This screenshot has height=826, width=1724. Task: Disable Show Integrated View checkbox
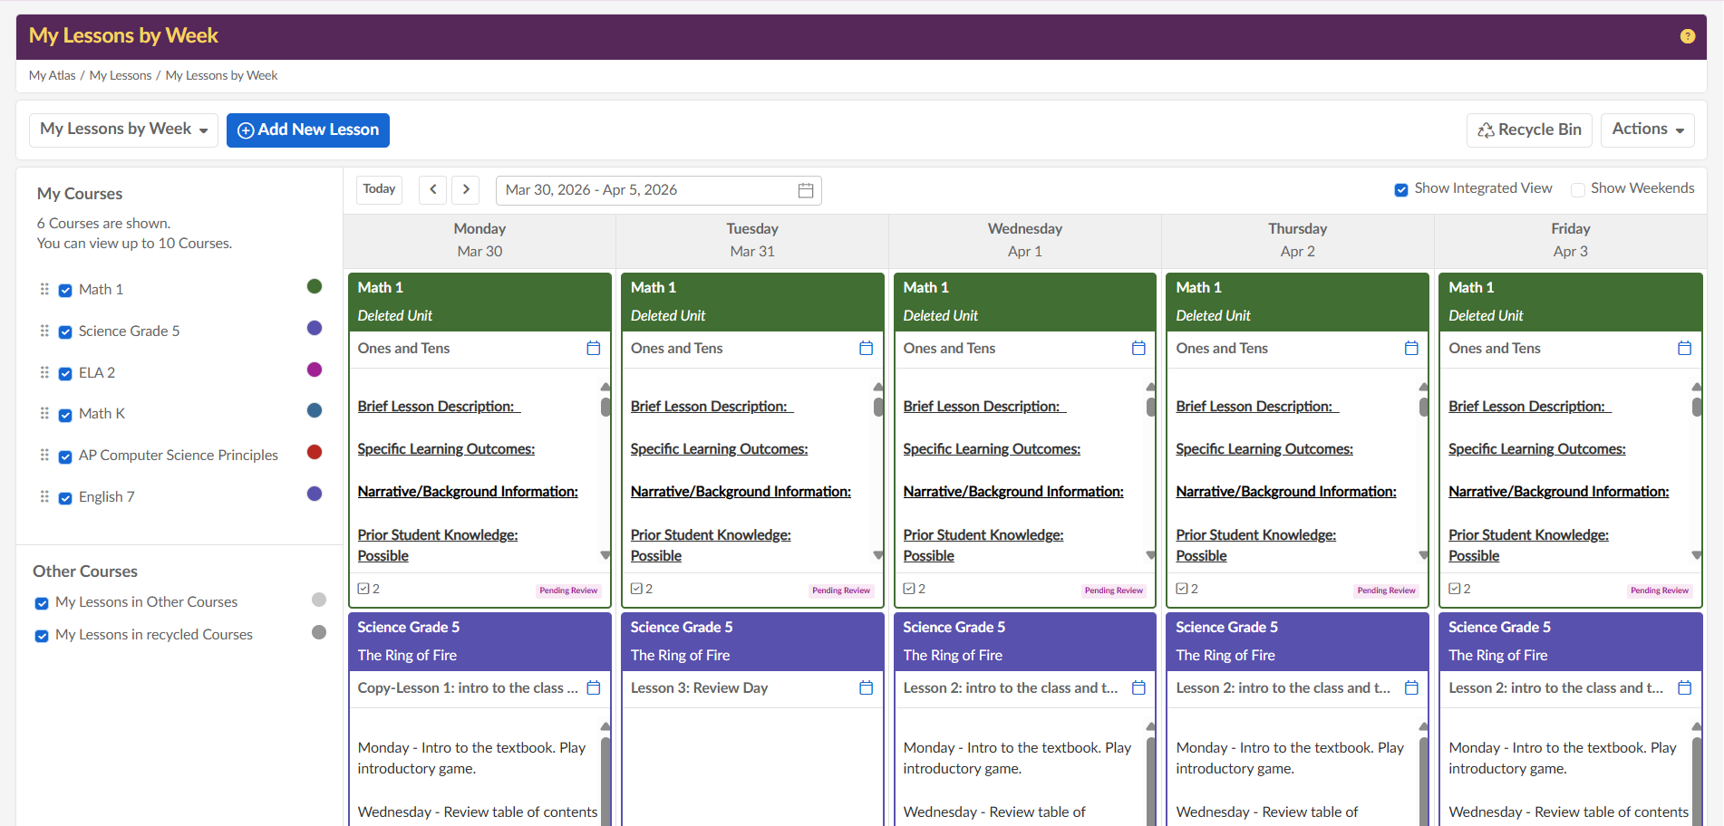pos(1401,189)
